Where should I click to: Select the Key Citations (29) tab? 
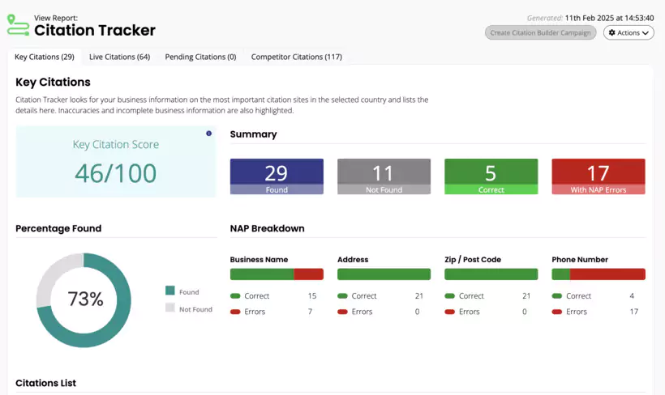(45, 57)
